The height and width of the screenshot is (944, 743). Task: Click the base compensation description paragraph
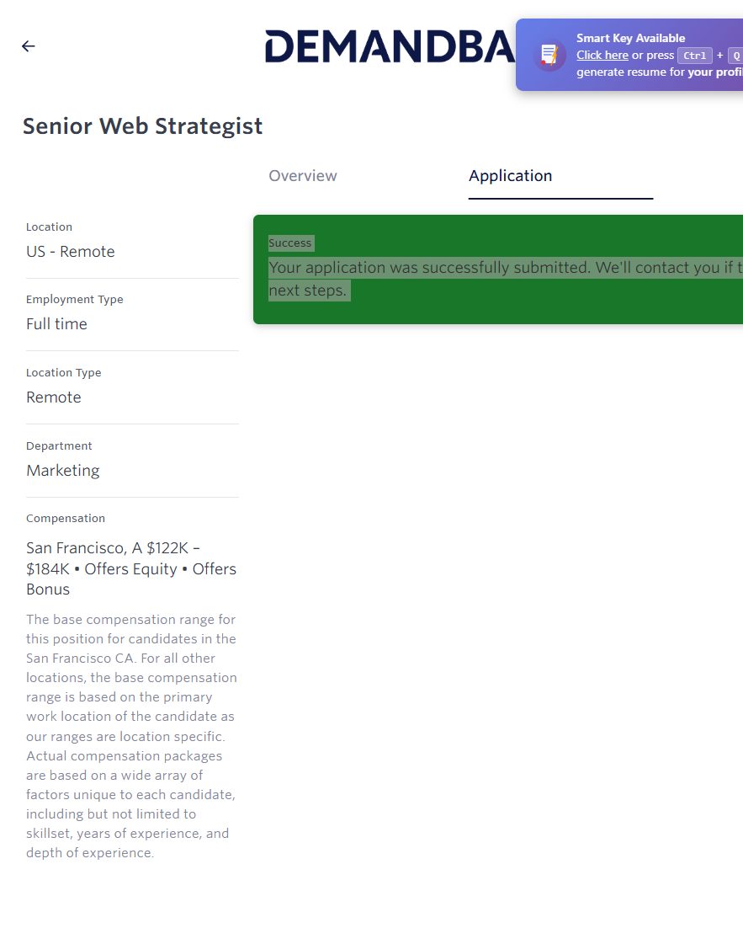click(x=131, y=736)
